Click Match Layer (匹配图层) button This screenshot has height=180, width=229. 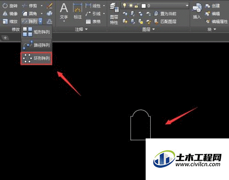click(x=165, y=21)
